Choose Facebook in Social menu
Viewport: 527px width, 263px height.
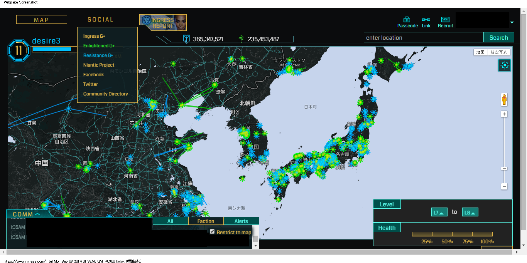93,75
